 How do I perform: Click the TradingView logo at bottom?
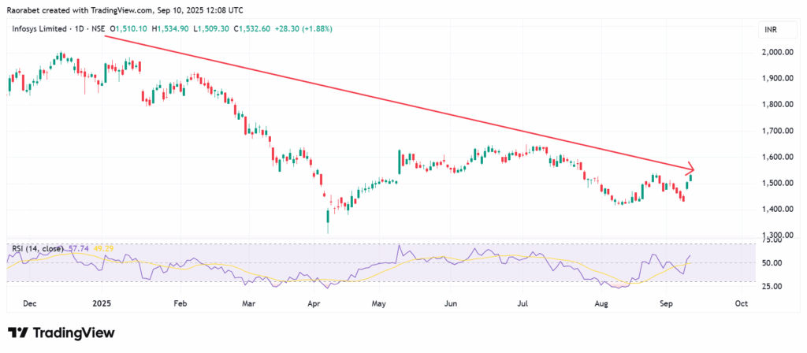[61, 333]
